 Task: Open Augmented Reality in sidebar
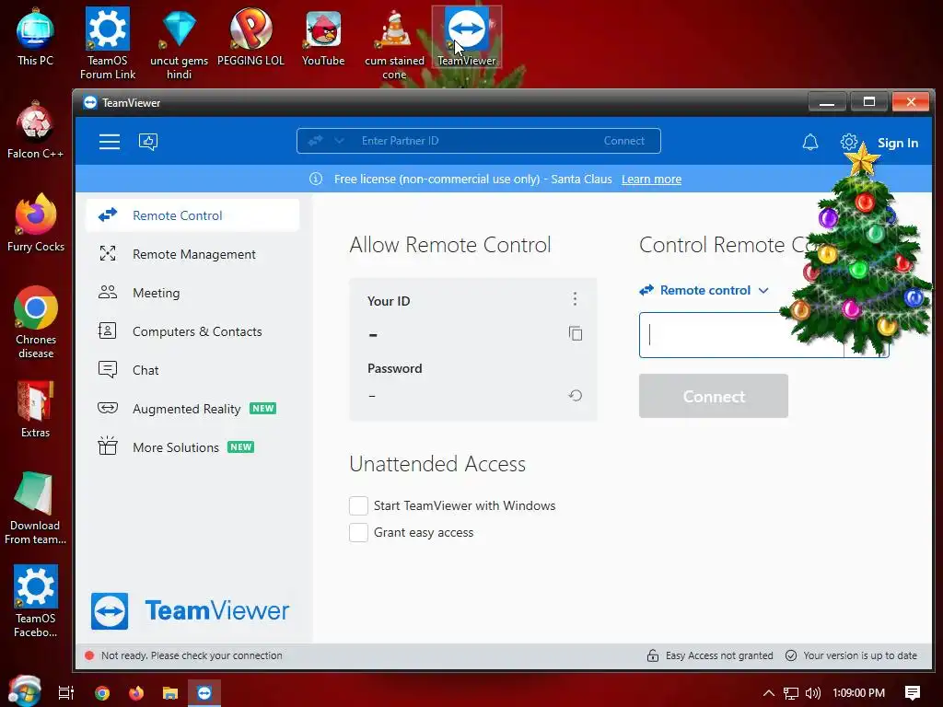pos(192,409)
